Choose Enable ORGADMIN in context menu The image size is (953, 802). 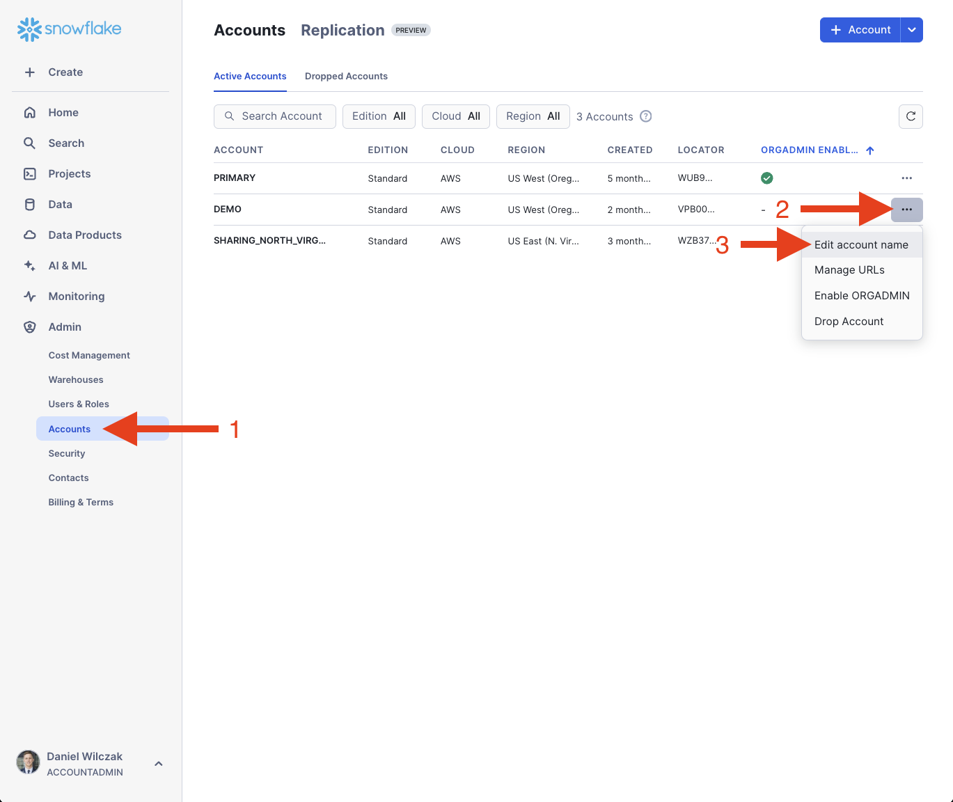862,296
